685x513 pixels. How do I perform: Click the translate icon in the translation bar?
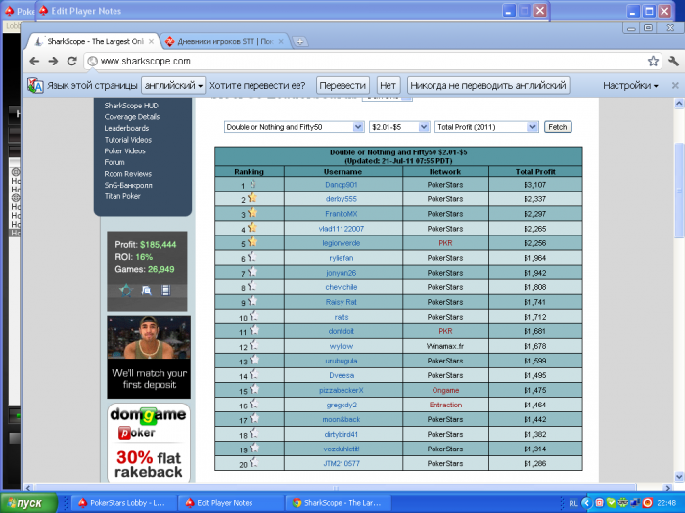[x=35, y=85]
